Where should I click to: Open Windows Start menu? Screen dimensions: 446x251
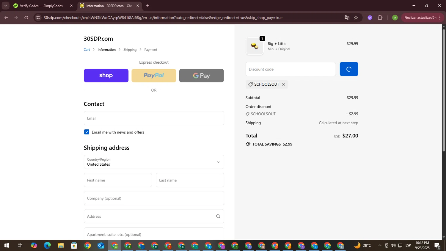tap(6, 246)
